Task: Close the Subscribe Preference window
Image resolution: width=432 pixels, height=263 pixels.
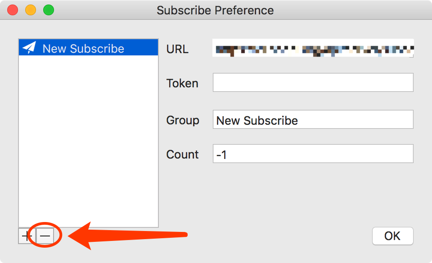Action: pos(13,10)
